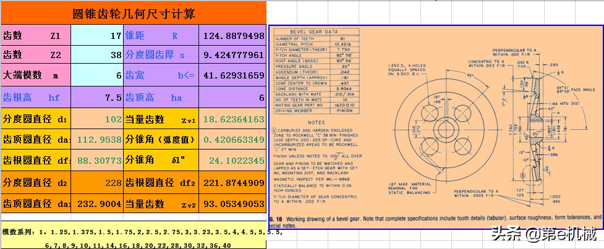Click the 锥距 R label cell
The image size is (604, 249).
click(x=161, y=36)
